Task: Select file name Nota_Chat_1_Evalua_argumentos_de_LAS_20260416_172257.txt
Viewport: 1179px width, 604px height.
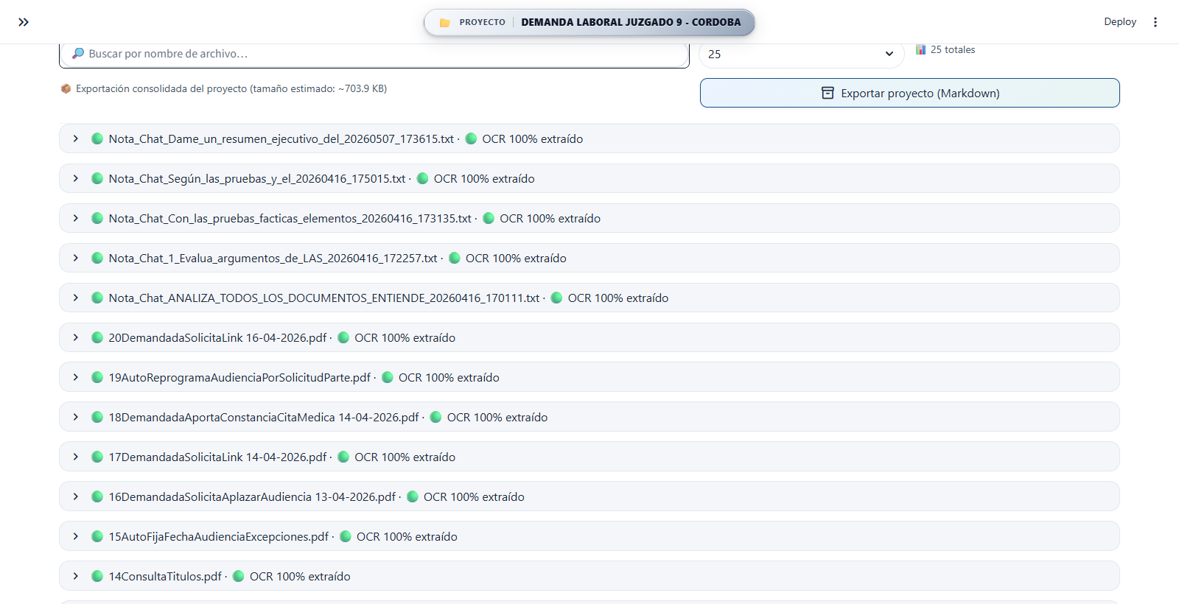Action: click(273, 258)
